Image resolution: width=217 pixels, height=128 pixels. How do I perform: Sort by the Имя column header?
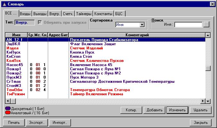(x=16, y=35)
